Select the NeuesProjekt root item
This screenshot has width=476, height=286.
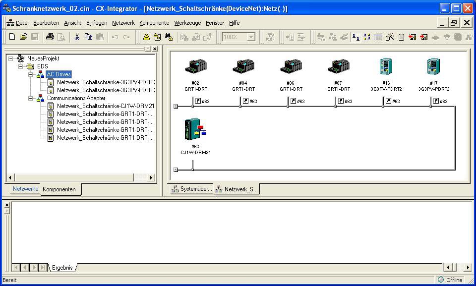click(x=43, y=58)
